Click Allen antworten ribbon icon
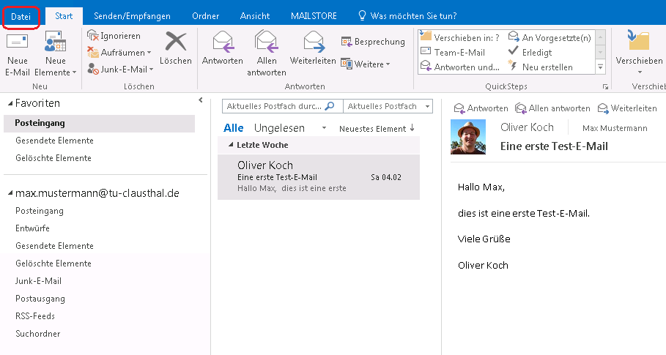This screenshot has width=666, height=355. pyautogui.click(x=266, y=42)
